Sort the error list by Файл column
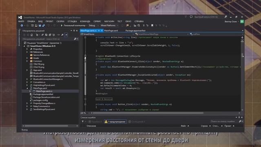 pyautogui.click(x=184, y=126)
